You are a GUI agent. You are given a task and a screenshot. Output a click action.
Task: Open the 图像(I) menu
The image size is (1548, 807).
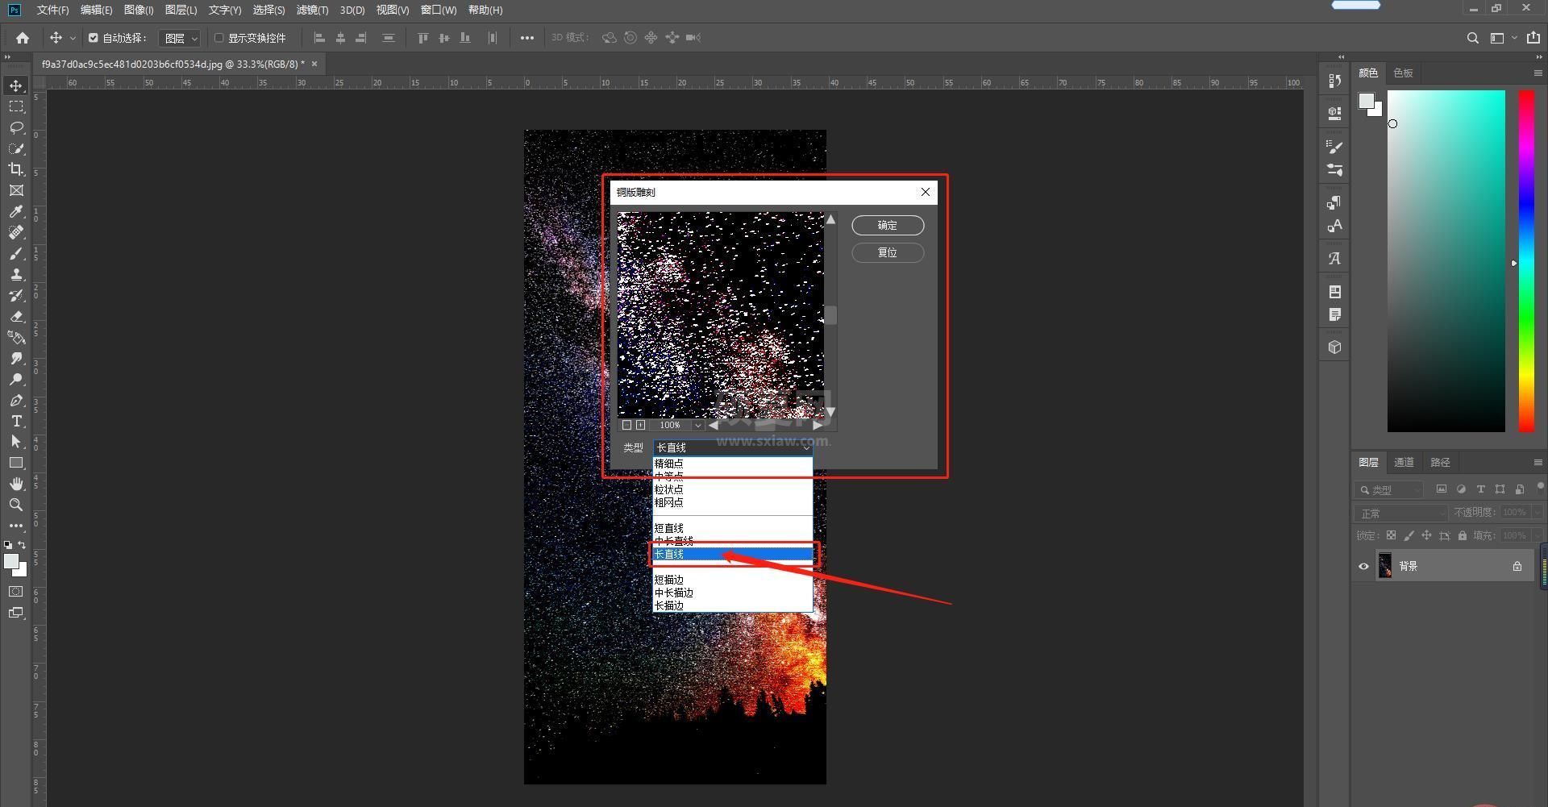[139, 10]
